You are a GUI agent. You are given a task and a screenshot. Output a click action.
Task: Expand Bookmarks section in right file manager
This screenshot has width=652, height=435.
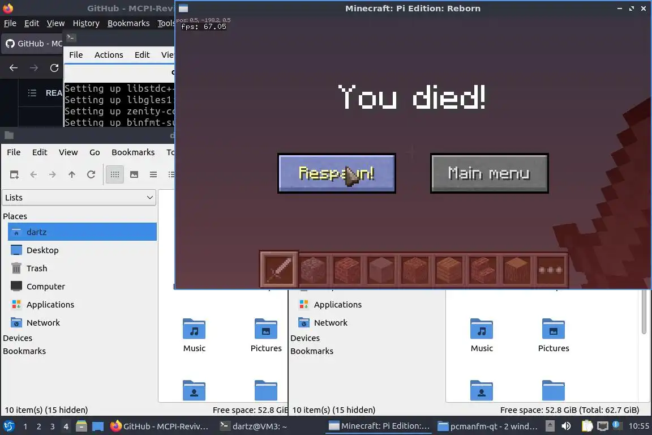pyautogui.click(x=312, y=351)
